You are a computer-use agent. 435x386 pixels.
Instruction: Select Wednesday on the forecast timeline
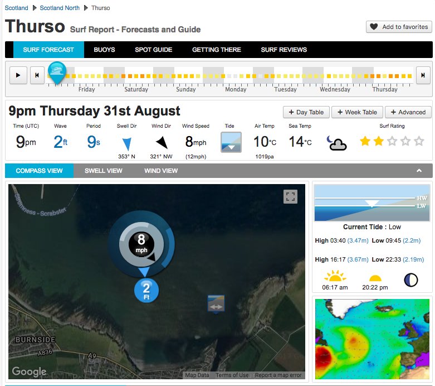pyautogui.click(x=335, y=89)
